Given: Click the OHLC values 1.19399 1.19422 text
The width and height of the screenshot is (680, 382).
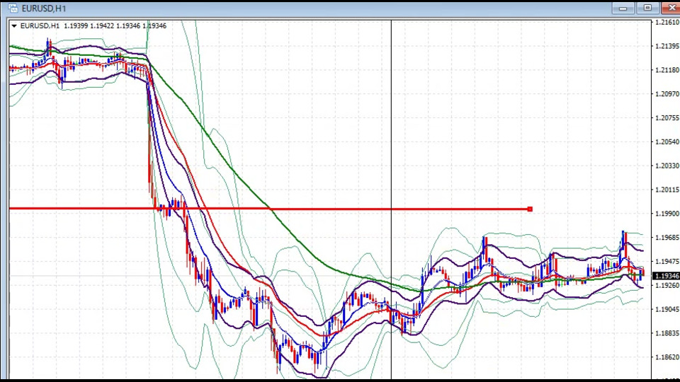Looking at the screenshot, I should (x=89, y=26).
